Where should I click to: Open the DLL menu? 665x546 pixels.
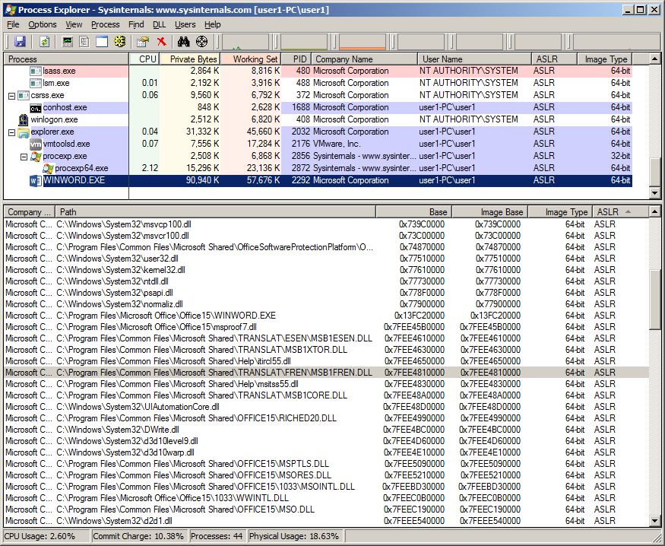click(159, 24)
